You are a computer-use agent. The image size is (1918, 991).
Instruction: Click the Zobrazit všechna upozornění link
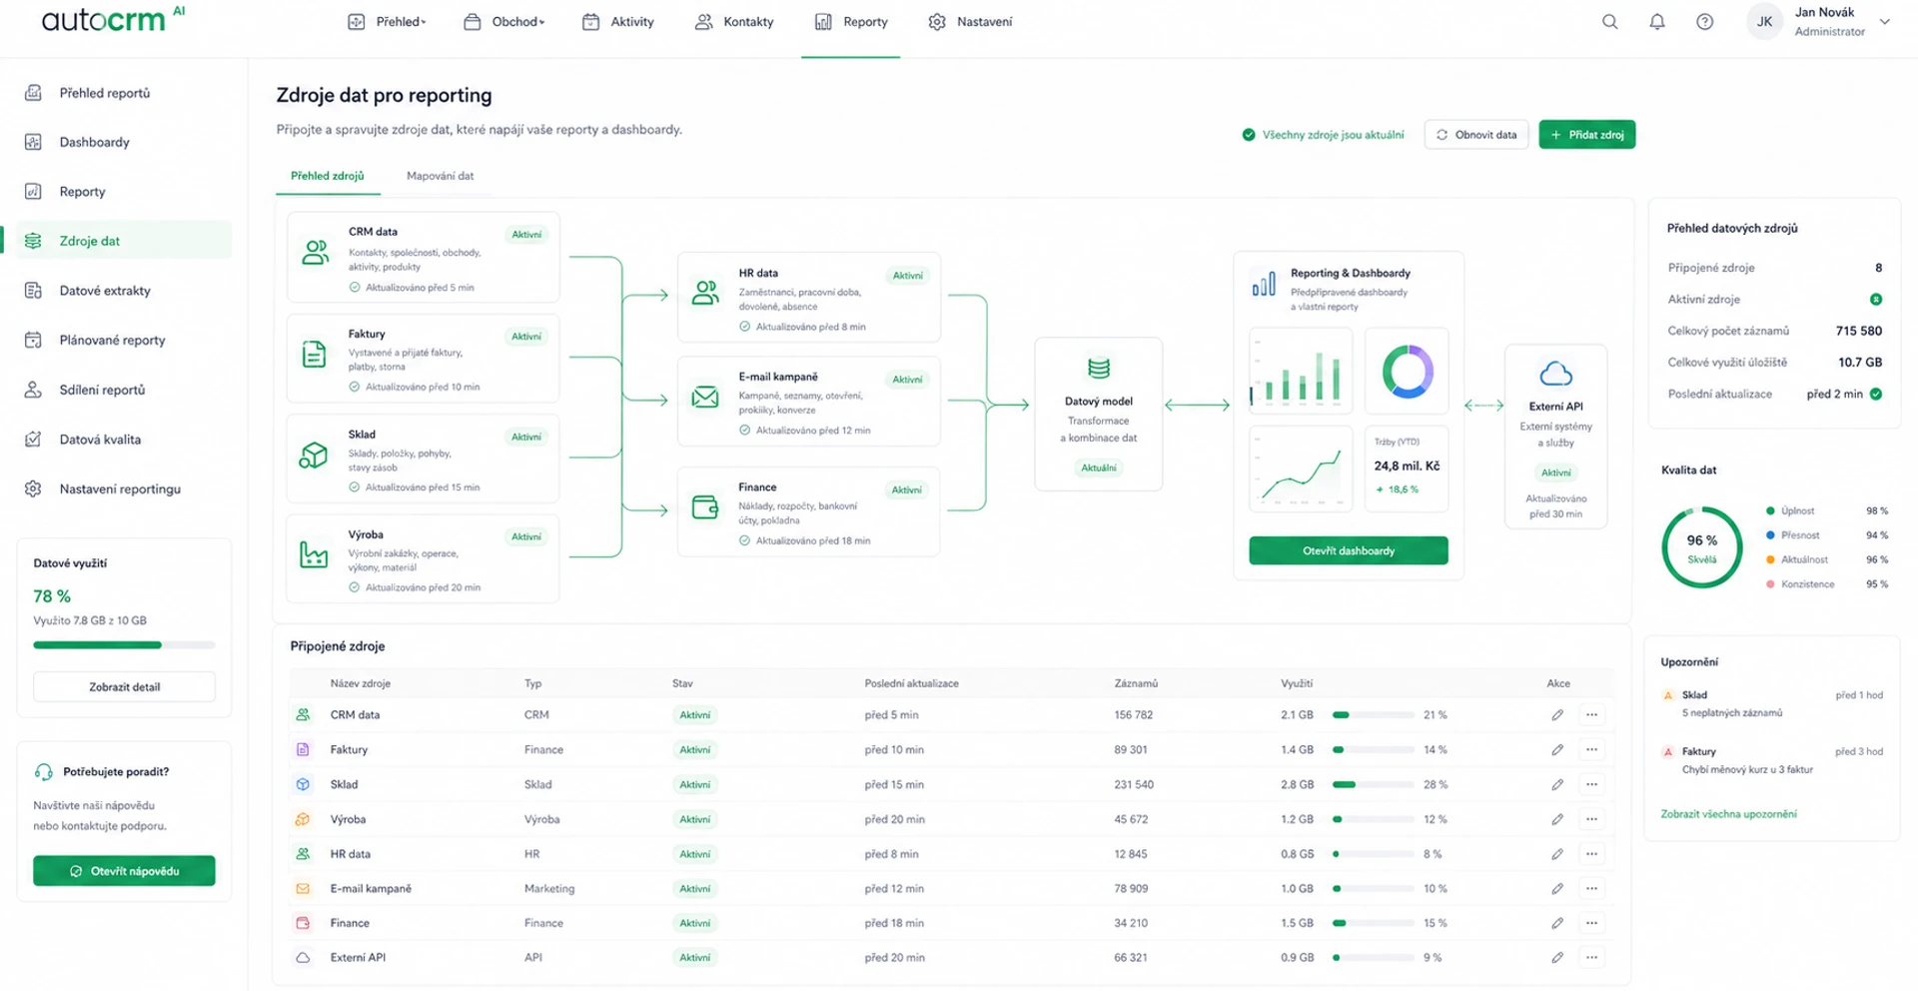coord(1729,813)
